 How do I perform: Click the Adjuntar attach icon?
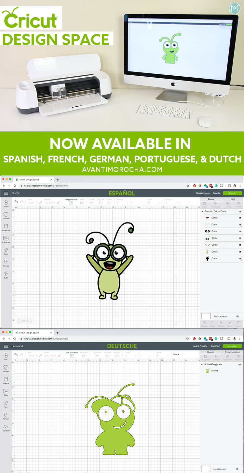click(221, 324)
